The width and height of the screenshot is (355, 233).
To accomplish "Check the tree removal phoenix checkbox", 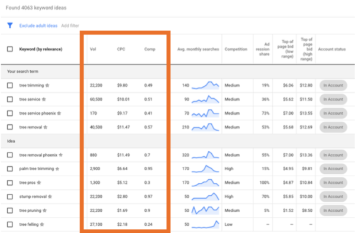I will tap(9, 155).
